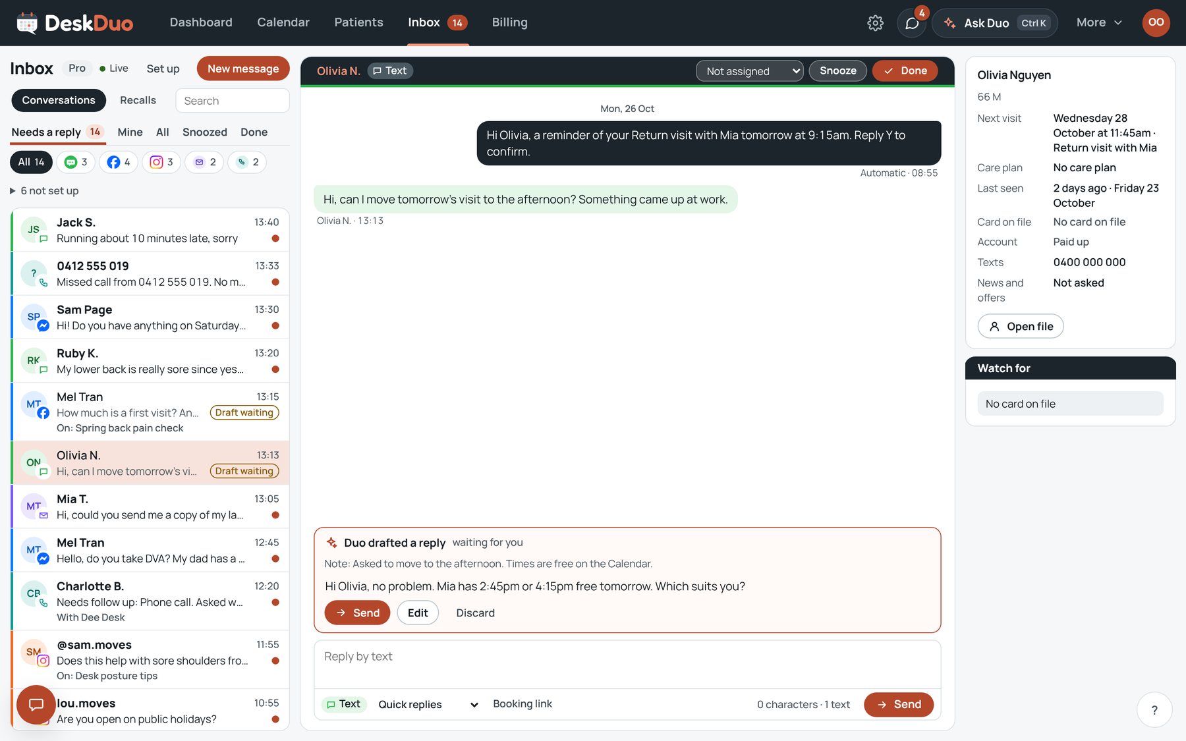
Task: Send Duo's drafted reply
Action: [x=357, y=613]
